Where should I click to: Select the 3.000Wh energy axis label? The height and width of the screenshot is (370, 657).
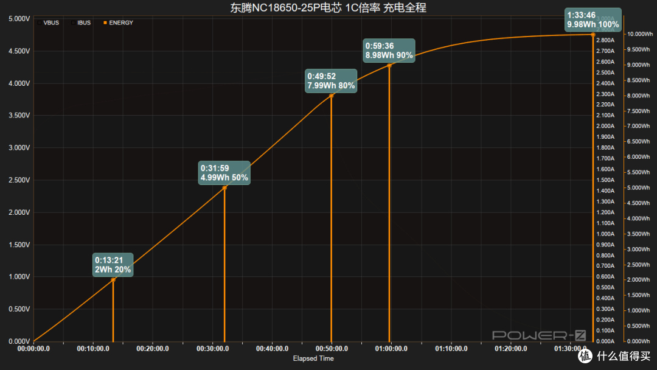pos(639,250)
